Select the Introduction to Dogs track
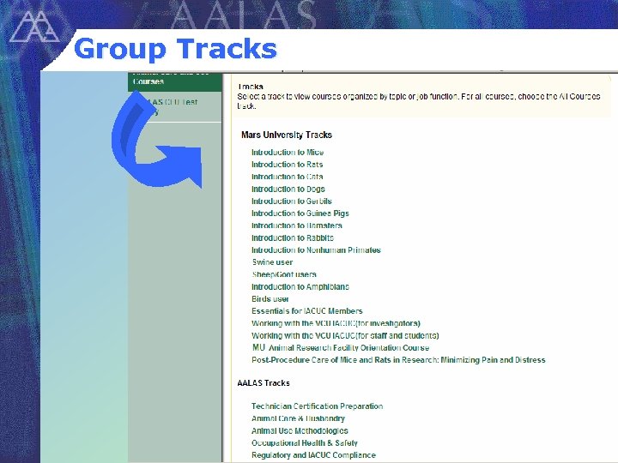618x463 pixels. pos(288,189)
